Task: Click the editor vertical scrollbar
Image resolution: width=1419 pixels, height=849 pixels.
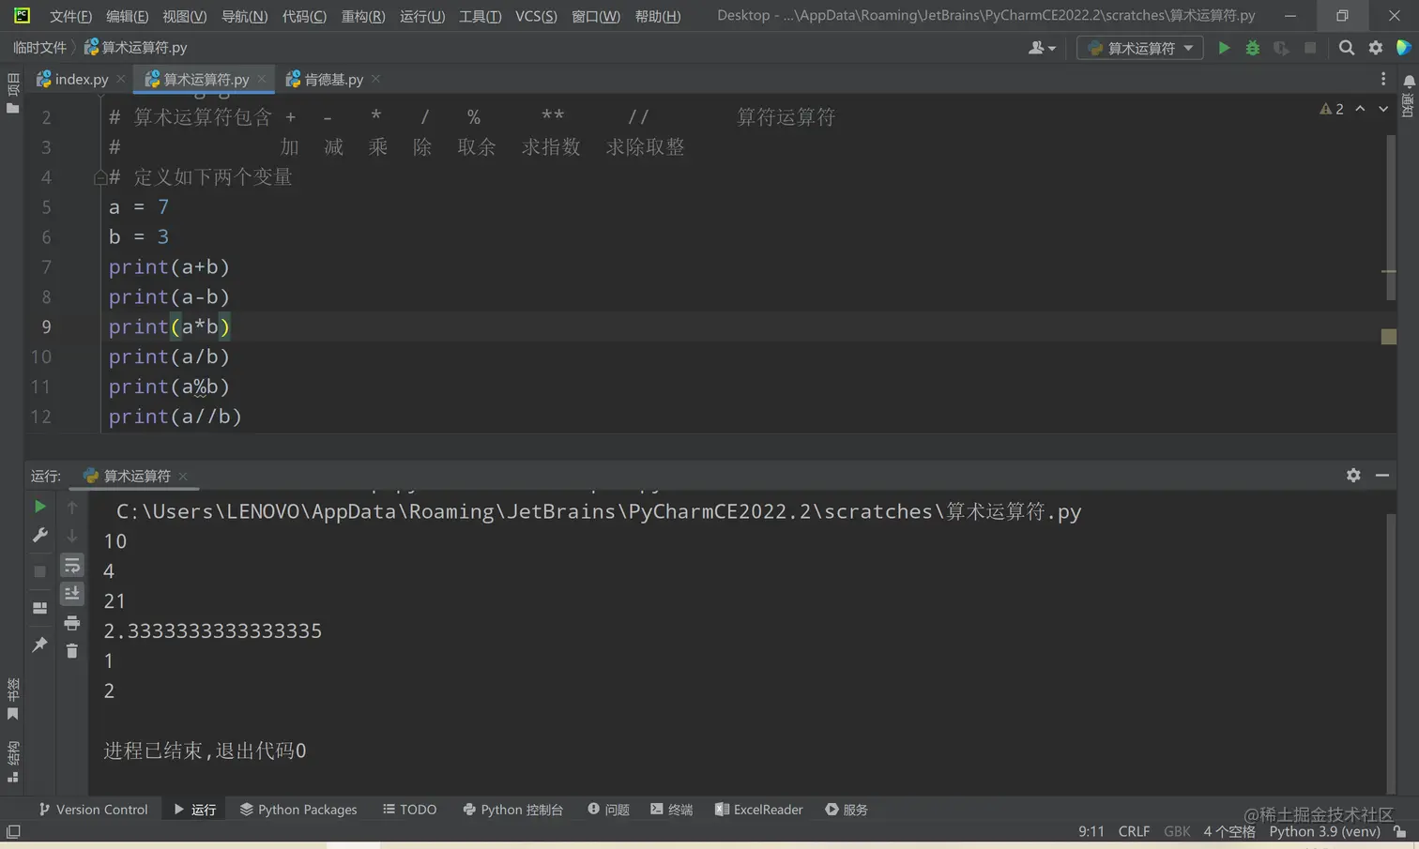Action: [x=1390, y=216]
